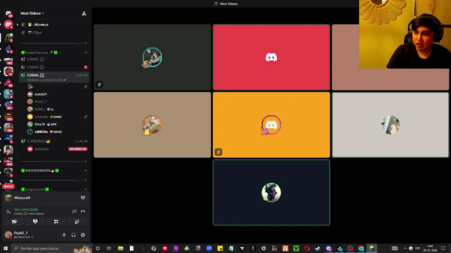Open server icon with 1K+ badge
Image resolution: width=451 pixels, height=253 pixels.
coord(8,105)
